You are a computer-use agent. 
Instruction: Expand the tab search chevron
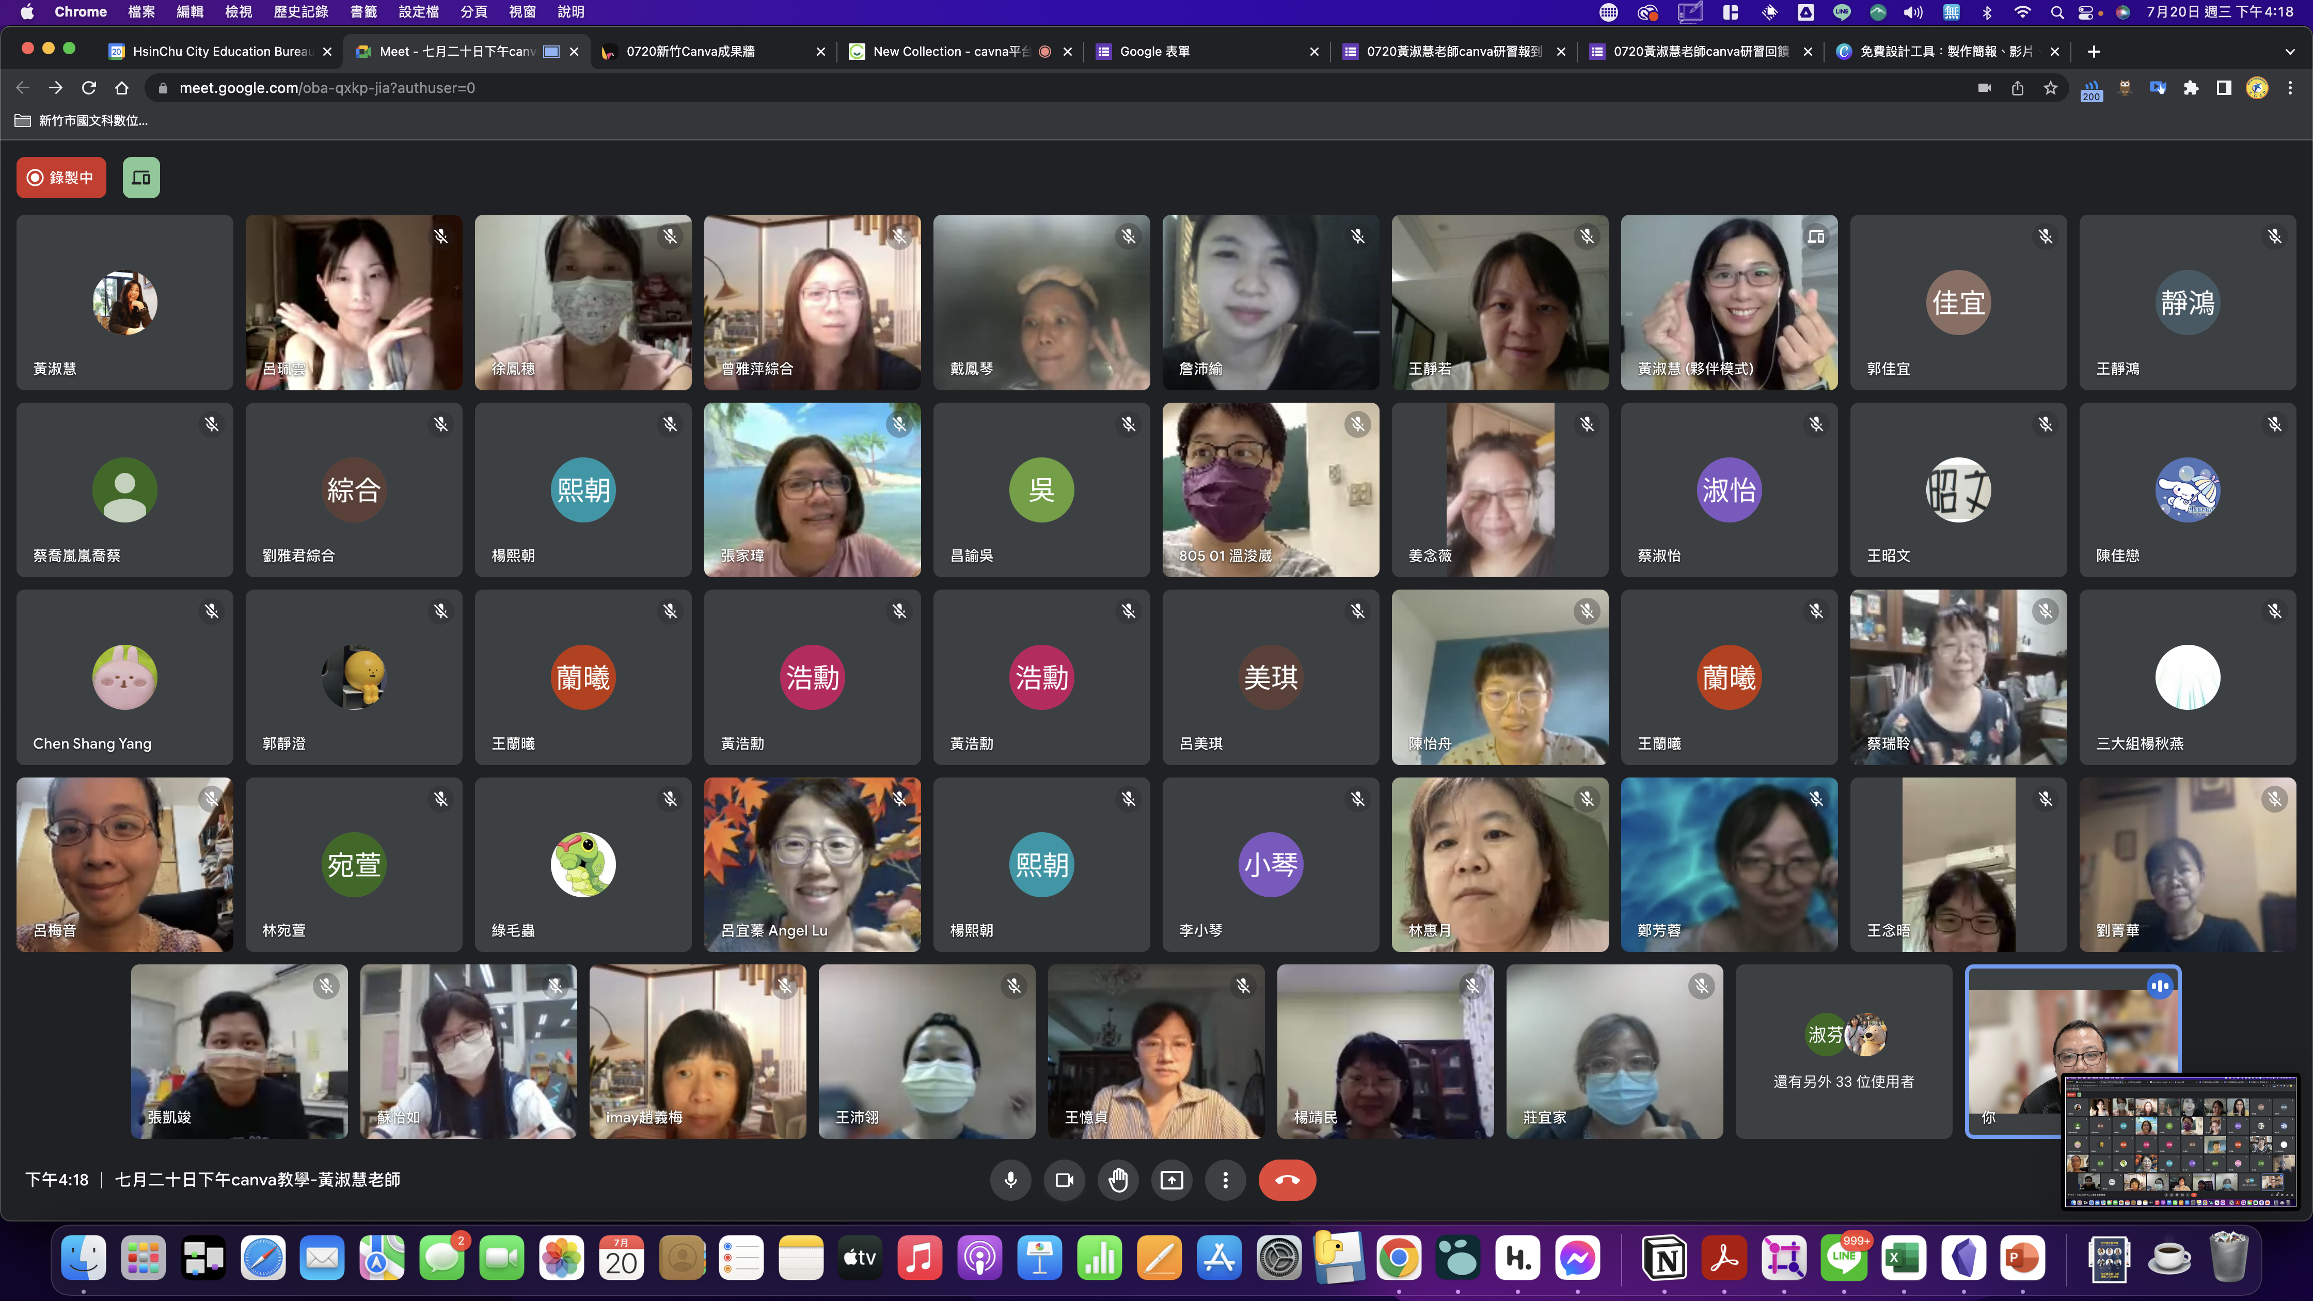point(2290,52)
